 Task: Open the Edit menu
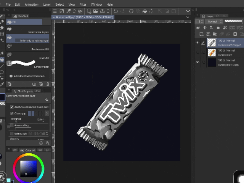tap(17, 5)
